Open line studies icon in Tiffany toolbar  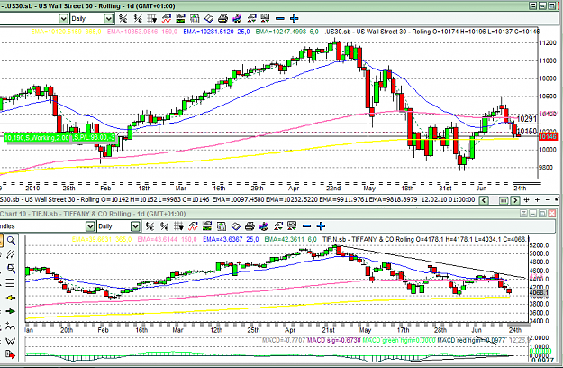tap(193, 226)
